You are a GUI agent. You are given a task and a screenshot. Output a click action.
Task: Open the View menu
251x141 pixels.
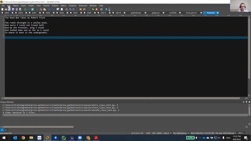39,5
